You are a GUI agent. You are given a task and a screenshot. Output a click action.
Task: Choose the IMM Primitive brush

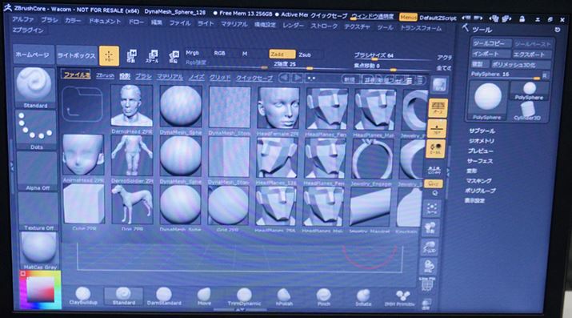click(400, 297)
